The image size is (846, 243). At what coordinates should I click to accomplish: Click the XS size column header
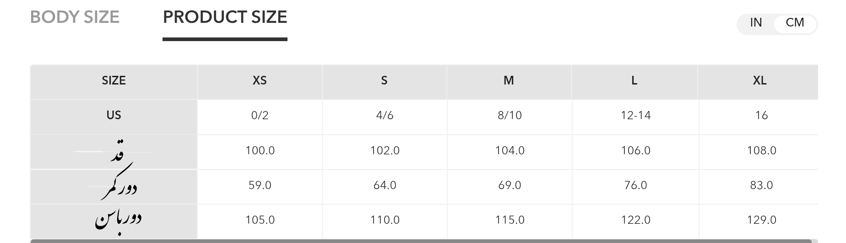[x=260, y=81]
